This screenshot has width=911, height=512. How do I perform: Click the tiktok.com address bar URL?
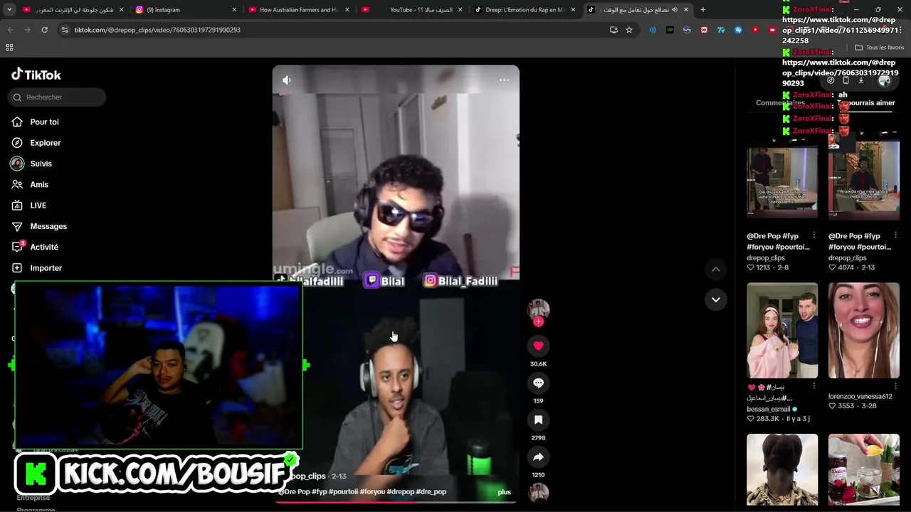coord(157,30)
